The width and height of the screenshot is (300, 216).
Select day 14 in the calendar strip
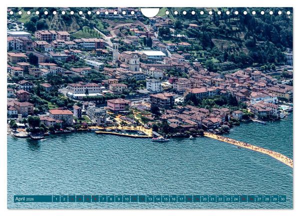[158, 199]
